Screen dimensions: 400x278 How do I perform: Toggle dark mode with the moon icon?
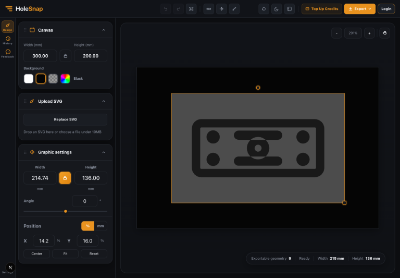[277, 9]
